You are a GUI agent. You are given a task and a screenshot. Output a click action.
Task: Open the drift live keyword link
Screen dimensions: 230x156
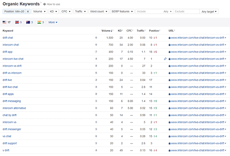(7, 80)
